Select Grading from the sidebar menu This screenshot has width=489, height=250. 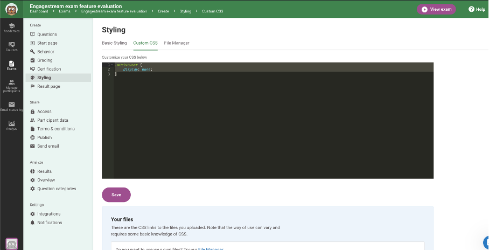tap(45, 60)
